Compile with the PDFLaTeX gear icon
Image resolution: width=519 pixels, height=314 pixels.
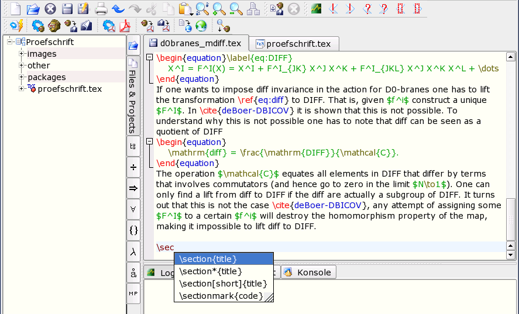109,26
